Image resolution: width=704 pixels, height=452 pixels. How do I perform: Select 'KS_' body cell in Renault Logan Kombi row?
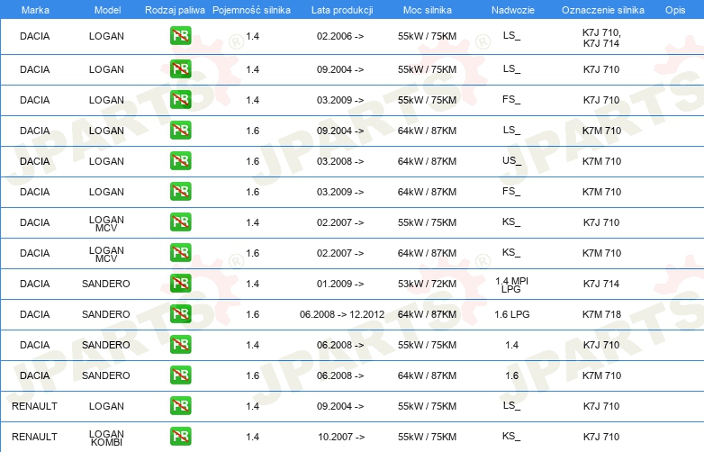[x=511, y=436]
